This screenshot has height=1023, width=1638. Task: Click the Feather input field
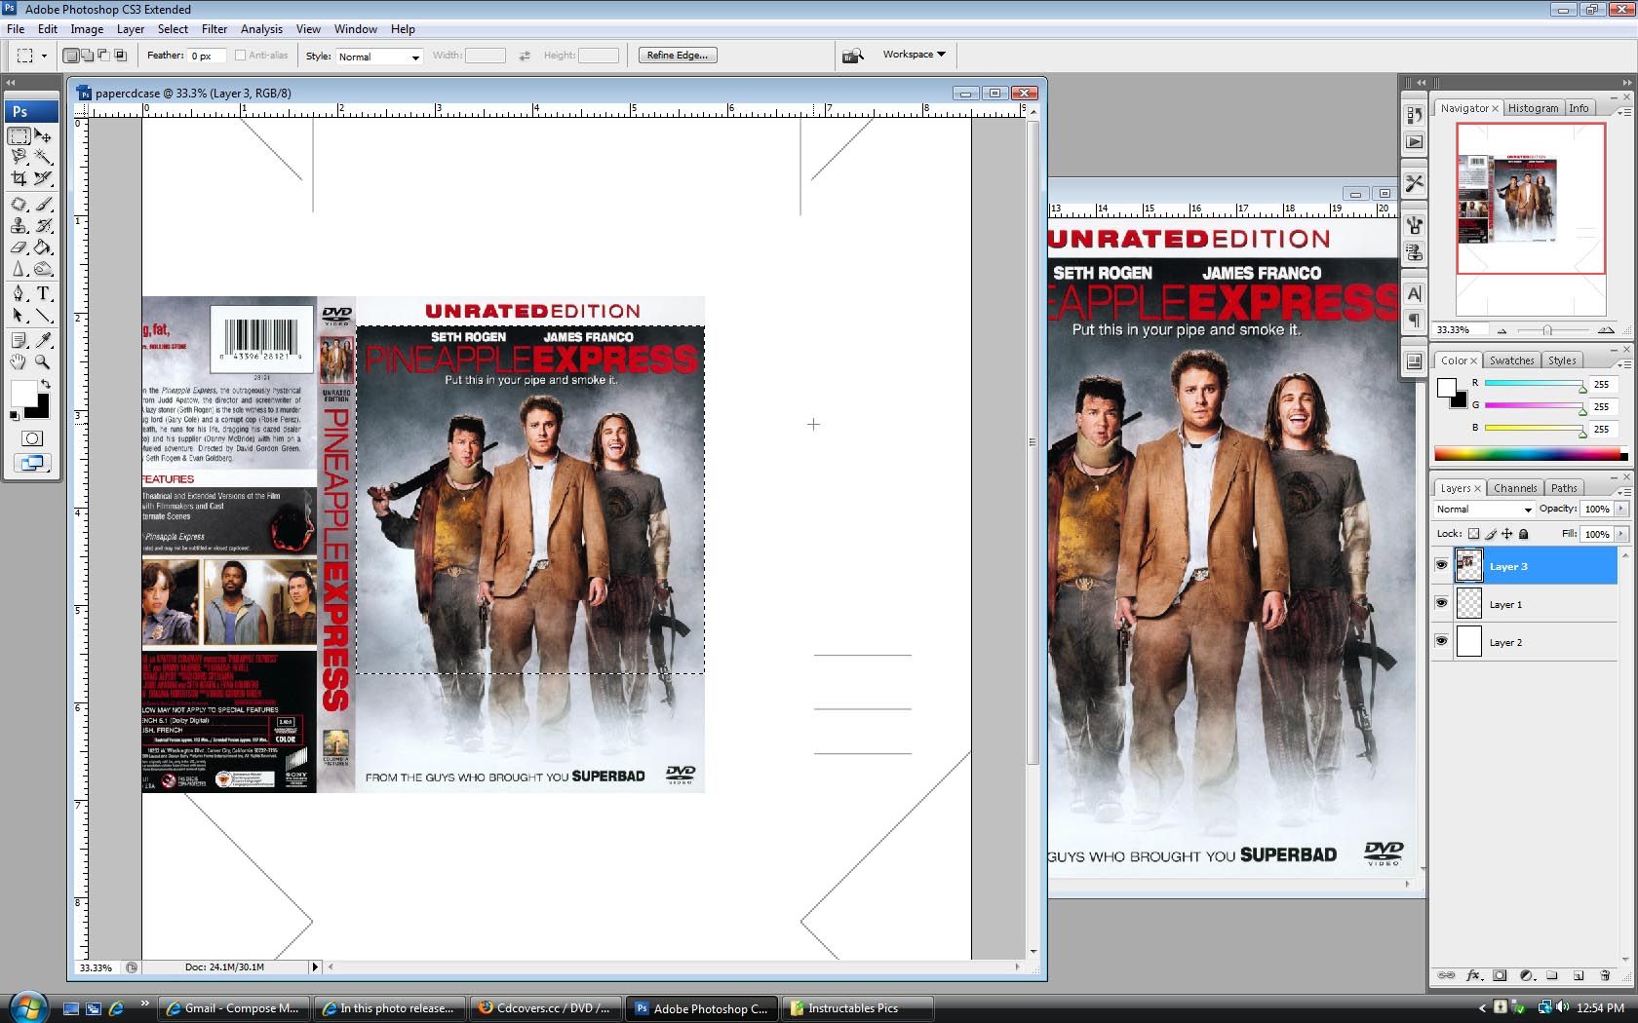click(x=208, y=56)
